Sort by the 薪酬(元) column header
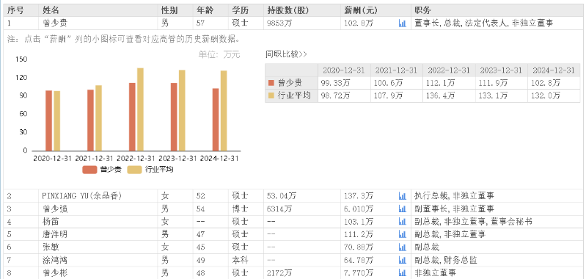This screenshot has width=586, height=279. (360, 10)
